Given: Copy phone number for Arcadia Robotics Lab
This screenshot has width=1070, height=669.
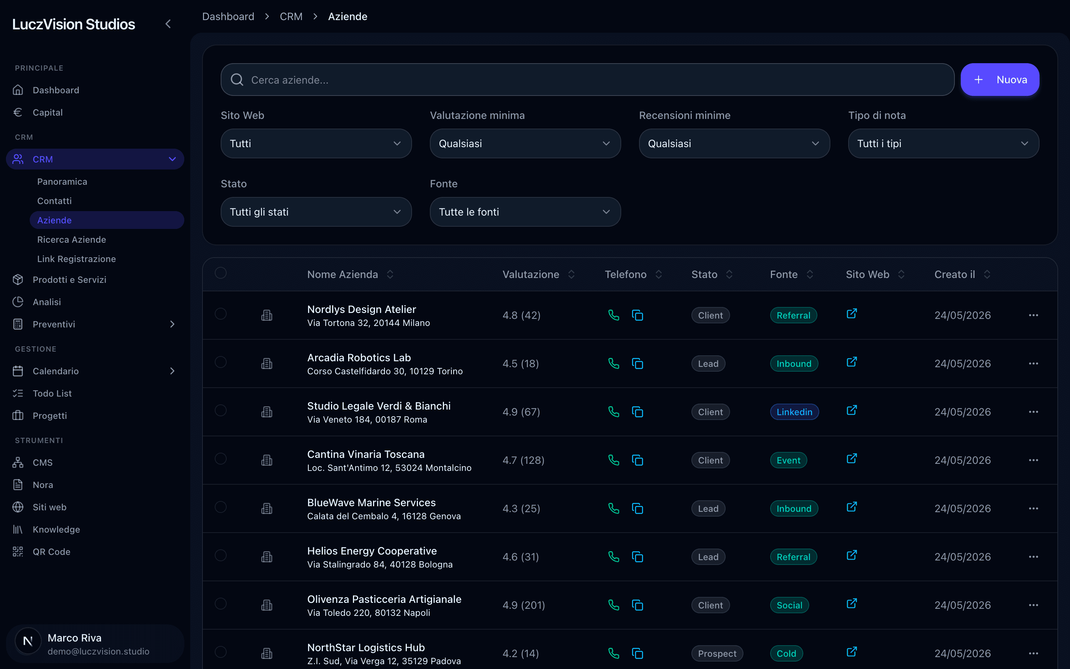Looking at the screenshot, I should pos(637,364).
